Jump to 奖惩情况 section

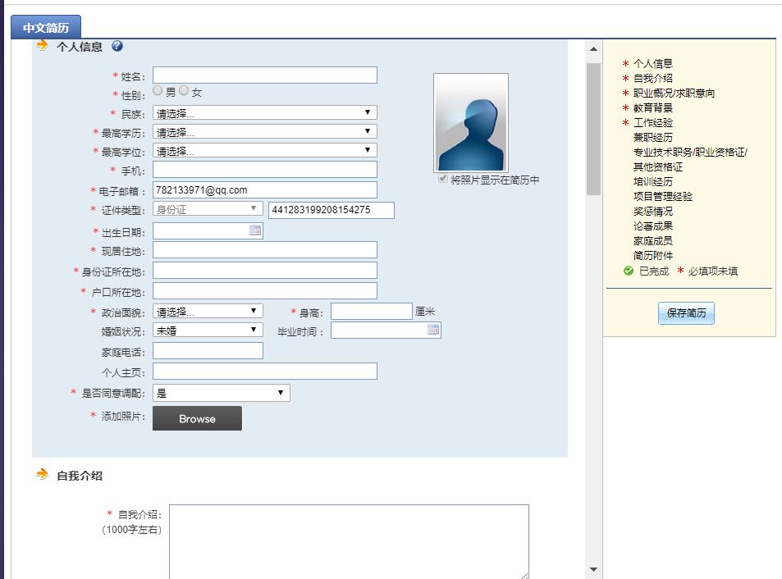click(653, 212)
